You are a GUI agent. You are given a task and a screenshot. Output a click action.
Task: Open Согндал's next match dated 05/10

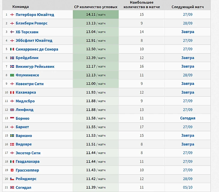click(x=187, y=187)
